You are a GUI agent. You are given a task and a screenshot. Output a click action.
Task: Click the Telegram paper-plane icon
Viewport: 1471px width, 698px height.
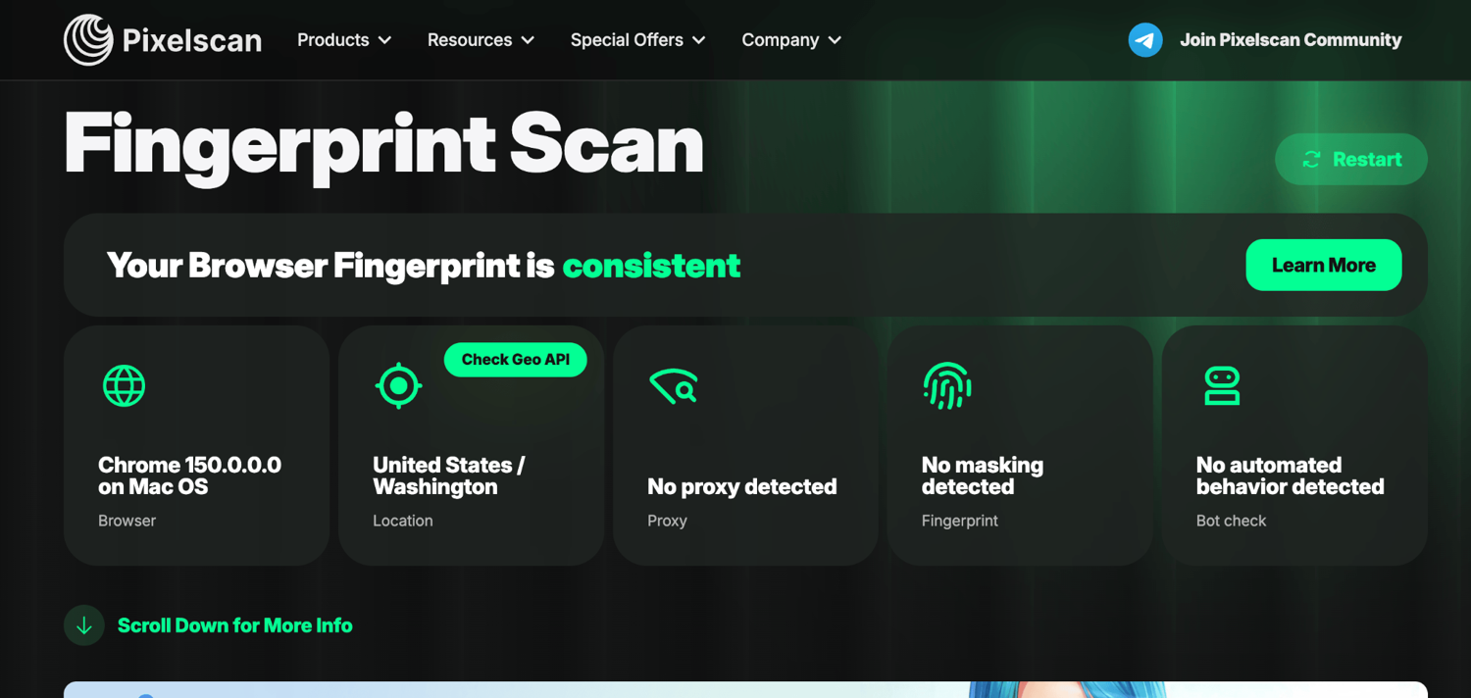click(1144, 40)
